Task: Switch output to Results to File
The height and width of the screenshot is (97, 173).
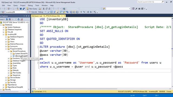Action: coord(77,12)
